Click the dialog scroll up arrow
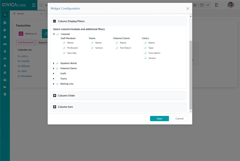Screen dimensions: 240x161 [x=191, y=16]
